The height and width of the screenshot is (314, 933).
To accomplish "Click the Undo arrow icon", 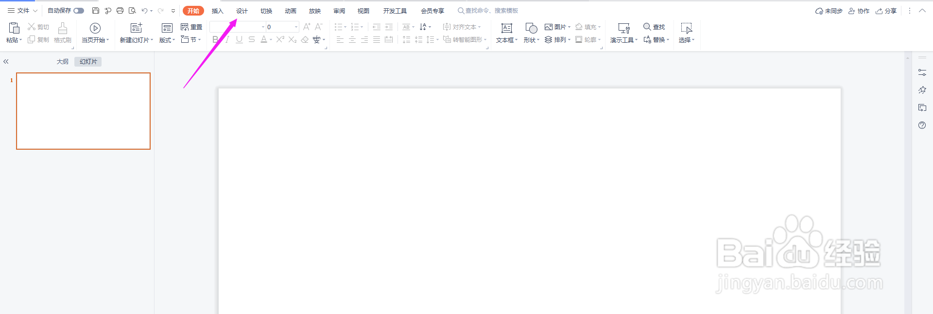I will (144, 11).
